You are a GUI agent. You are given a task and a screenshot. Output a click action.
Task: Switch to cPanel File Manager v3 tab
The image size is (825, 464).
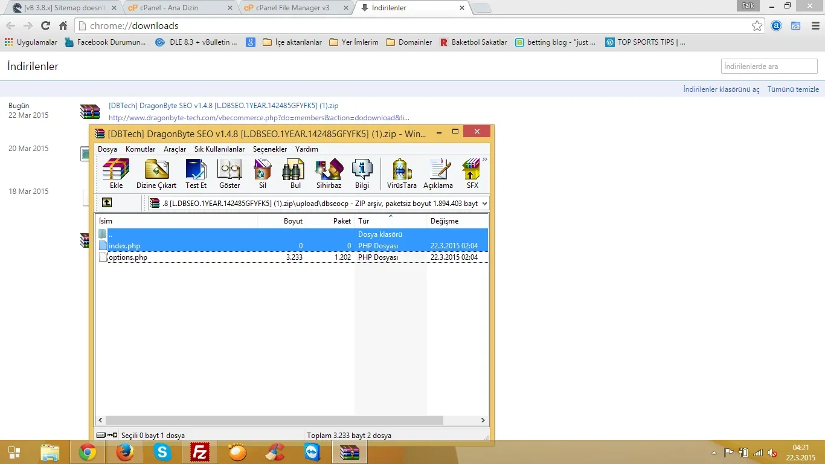(x=294, y=8)
